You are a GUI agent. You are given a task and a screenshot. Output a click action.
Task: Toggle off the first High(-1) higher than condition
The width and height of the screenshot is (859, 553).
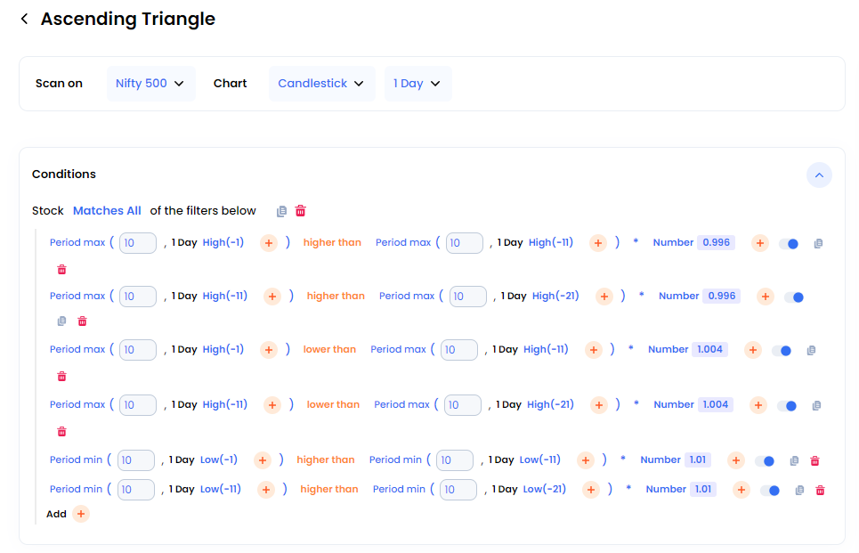click(x=789, y=244)
